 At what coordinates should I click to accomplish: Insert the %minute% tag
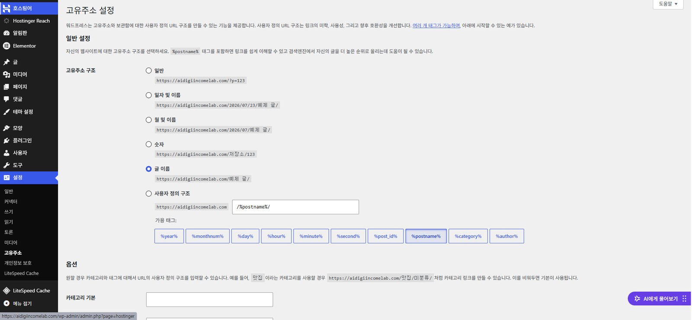click(x=311, y=236)
